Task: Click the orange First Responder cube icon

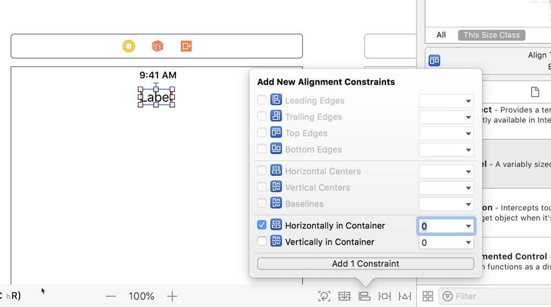Action: (x=157, y=46)
